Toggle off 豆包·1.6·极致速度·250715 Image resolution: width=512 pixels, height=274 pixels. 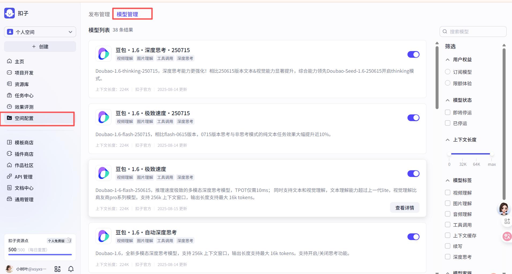click(413, 118)
